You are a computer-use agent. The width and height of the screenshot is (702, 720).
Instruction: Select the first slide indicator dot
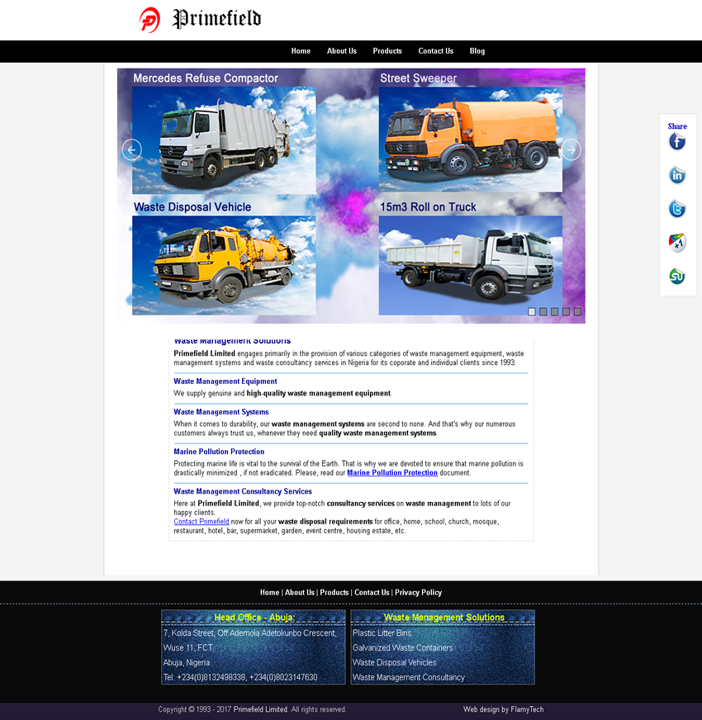click(532, 311)
